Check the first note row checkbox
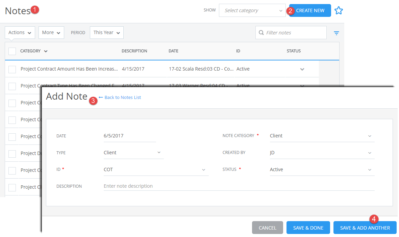Viewport: 399px width, 237px height. click(x=12, y=69)
